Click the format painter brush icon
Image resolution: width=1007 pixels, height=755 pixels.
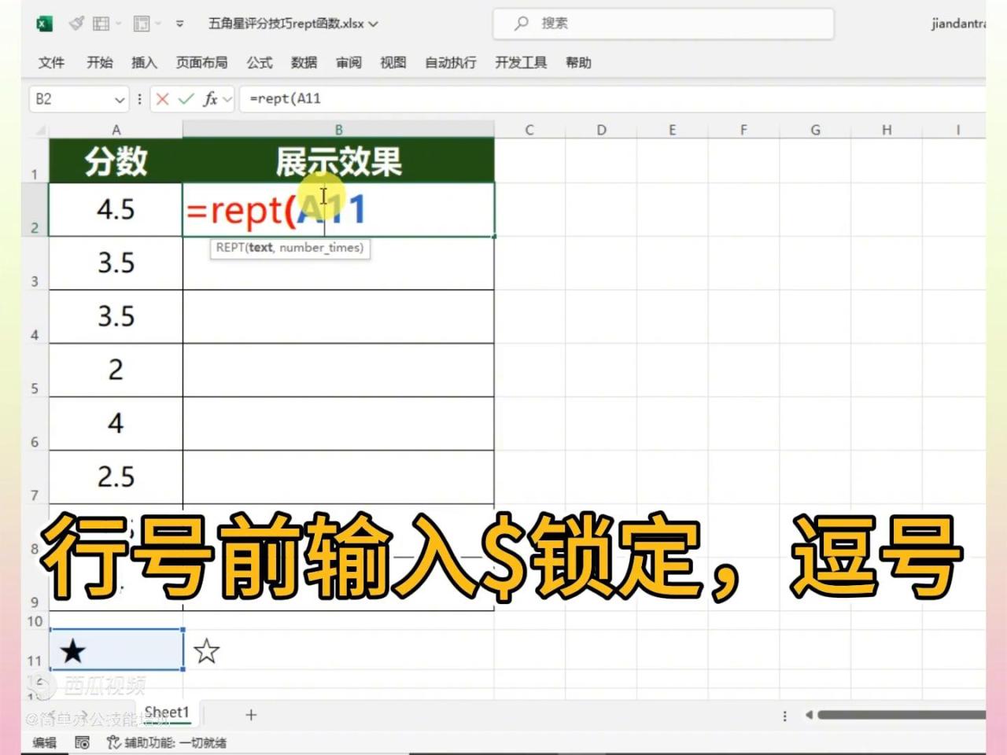click(76, 24)
